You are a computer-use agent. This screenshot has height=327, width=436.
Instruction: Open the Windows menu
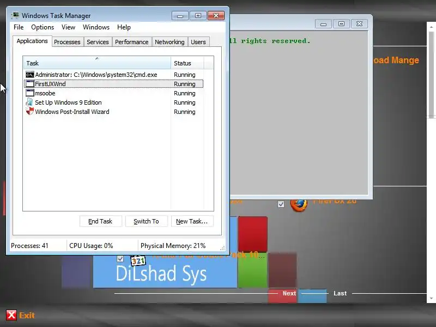tap(96, 27)
